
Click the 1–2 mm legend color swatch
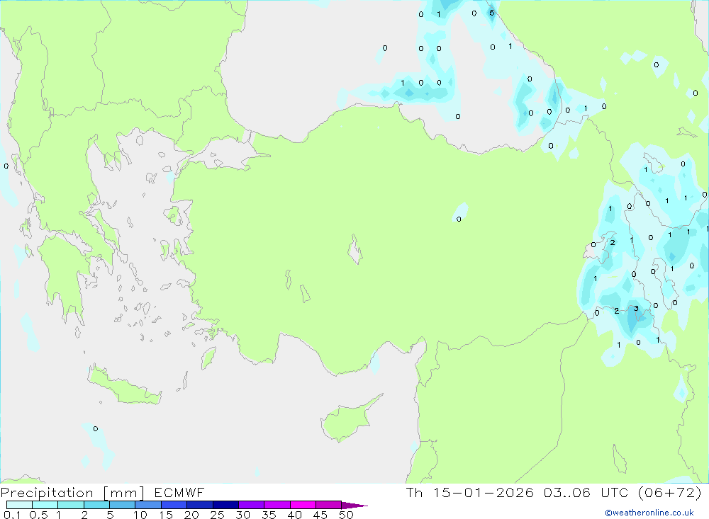[x=70, y=505]
